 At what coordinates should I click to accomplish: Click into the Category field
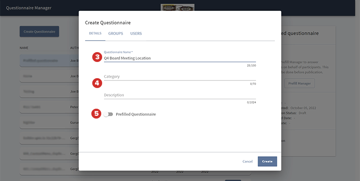point(180,77)
